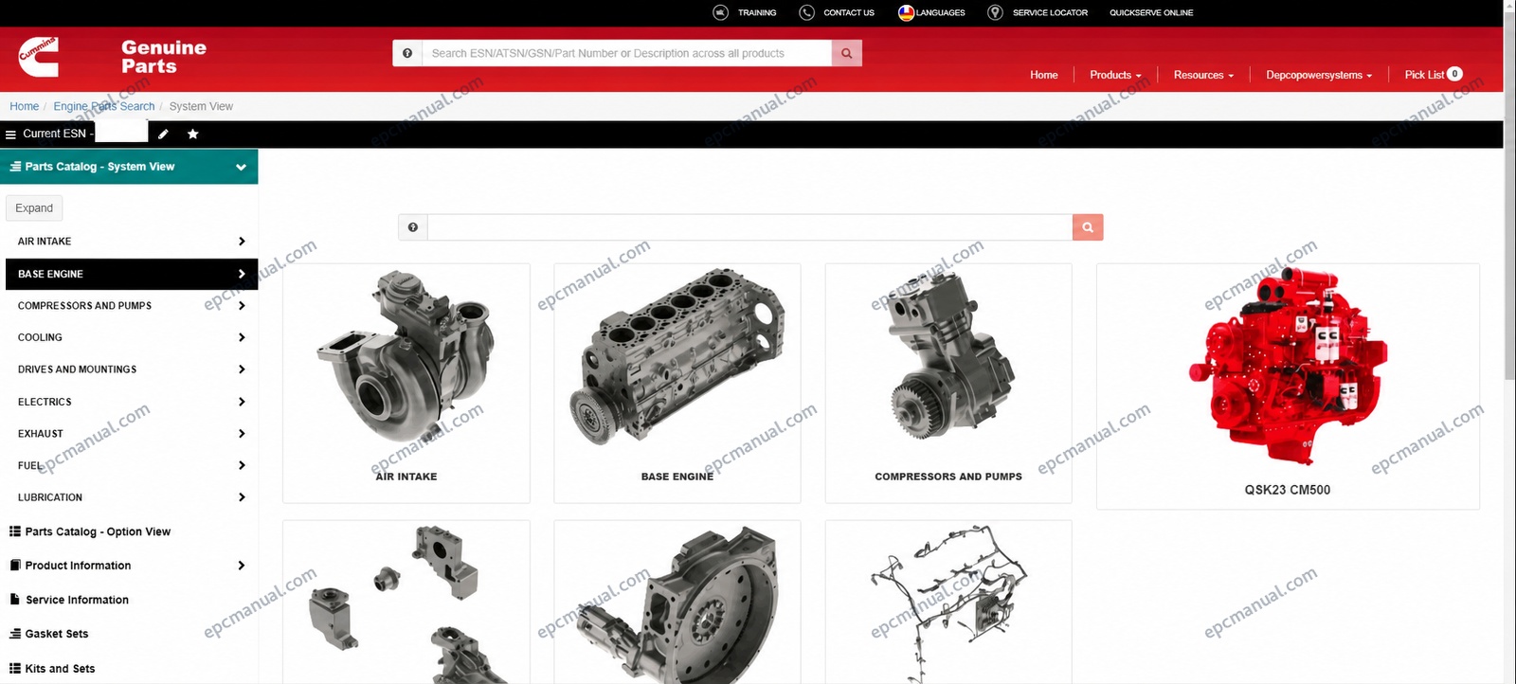Collapse the Parts Catalog - System View panel
The width and height of the screenshot is (1516, 684).
[x=241, y=167]
